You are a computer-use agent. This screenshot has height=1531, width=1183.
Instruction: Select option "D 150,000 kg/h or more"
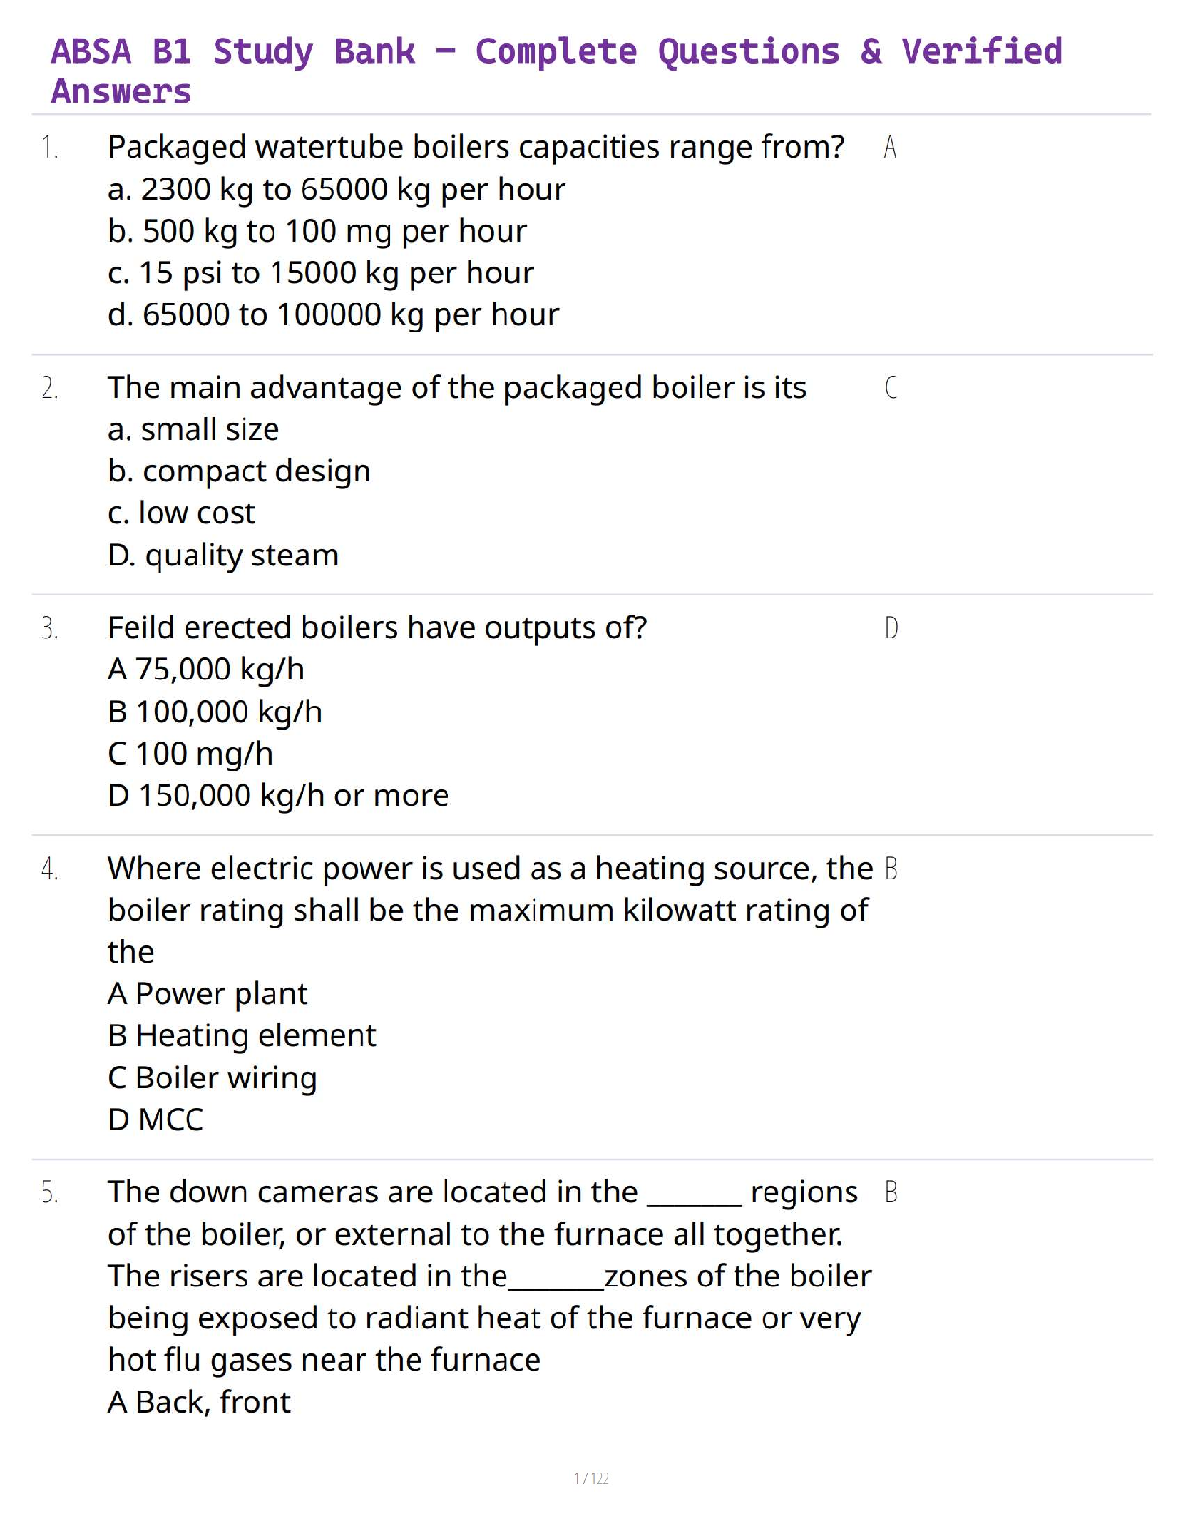pos(278,795)
